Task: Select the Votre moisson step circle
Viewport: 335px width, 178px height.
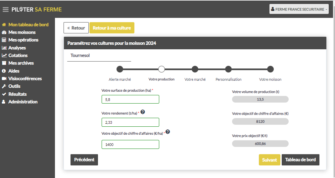Action: pyautogui.click(x=270, y=69)
